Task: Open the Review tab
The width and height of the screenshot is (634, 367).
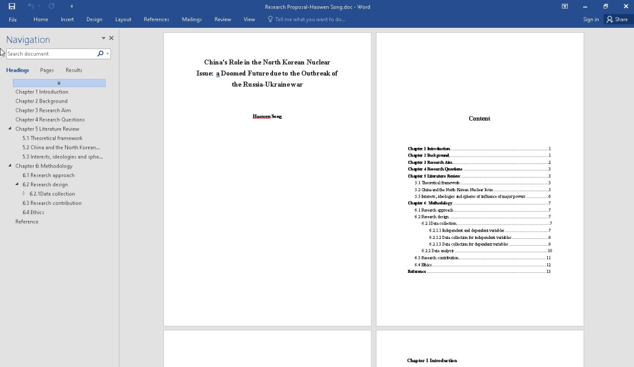Action: [x=223, y=19]
